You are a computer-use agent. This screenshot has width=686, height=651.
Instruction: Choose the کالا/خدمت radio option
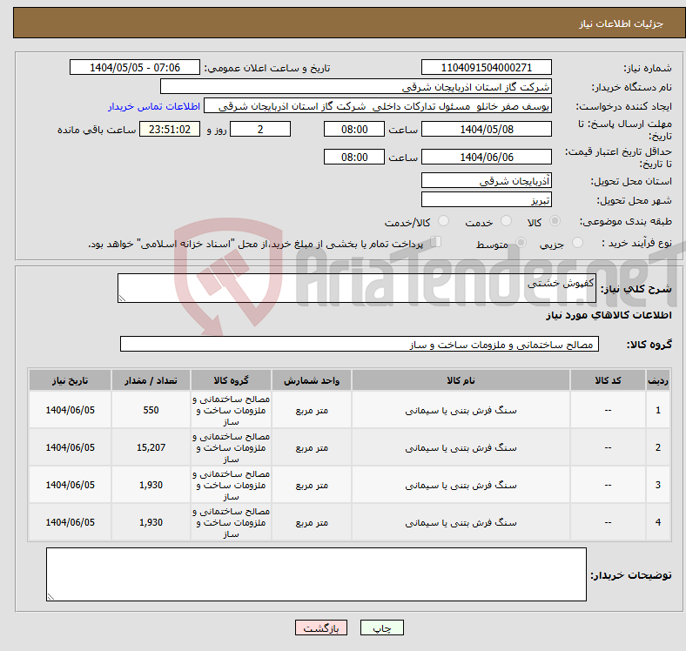(443, 223)
